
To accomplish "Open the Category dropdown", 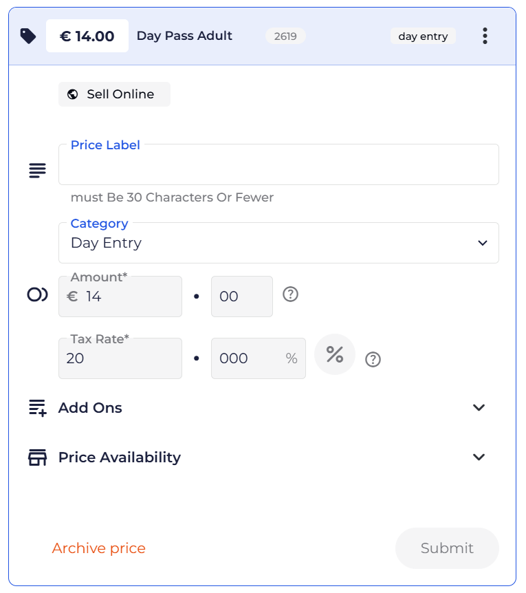I will 278,243.
